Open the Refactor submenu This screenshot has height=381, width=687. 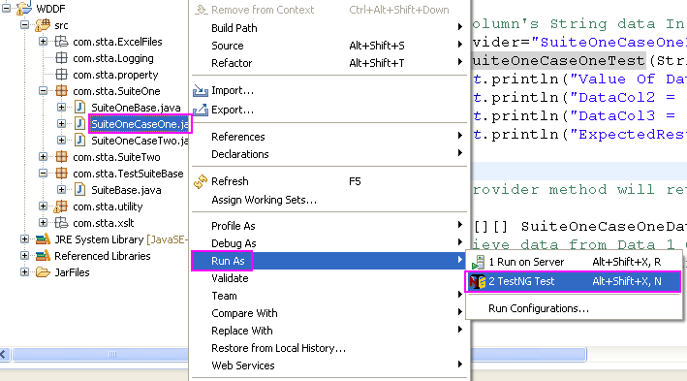point(329,63)
